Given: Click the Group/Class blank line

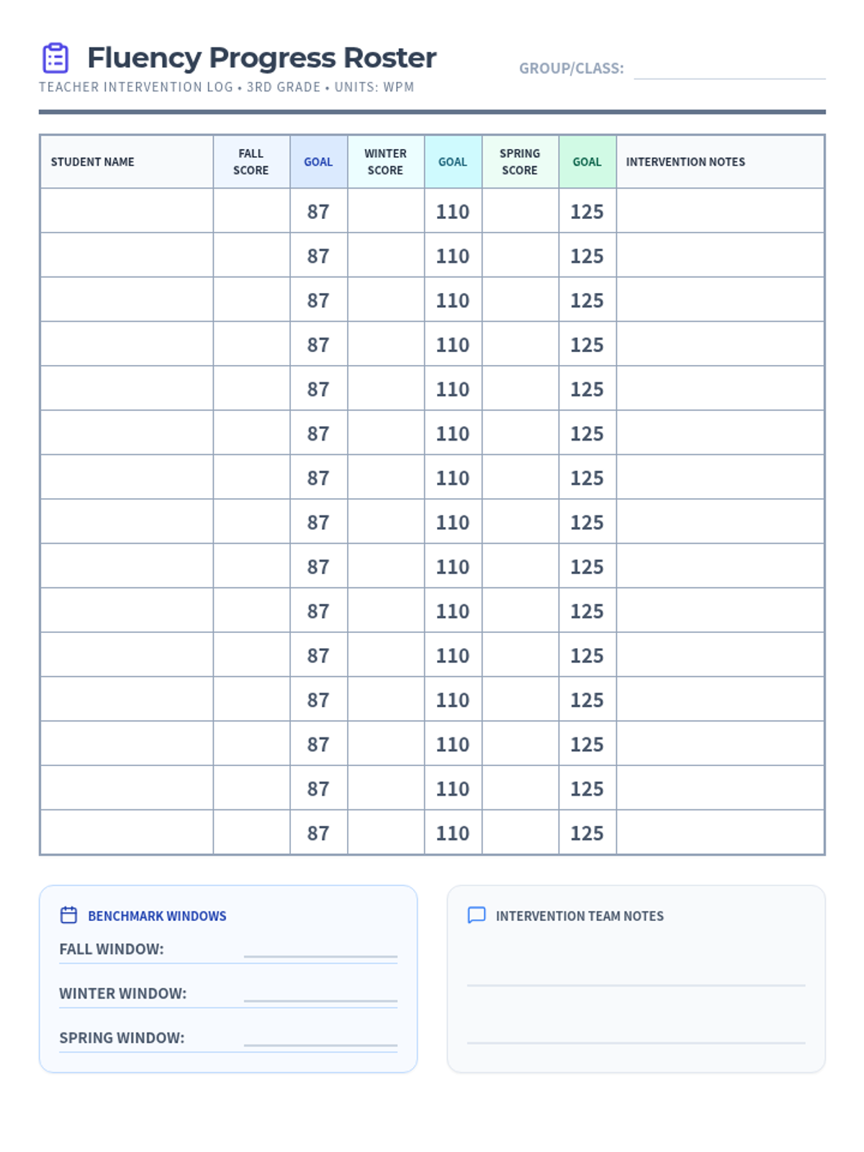Looking at the screenshot, I should [x=729, y=70].
